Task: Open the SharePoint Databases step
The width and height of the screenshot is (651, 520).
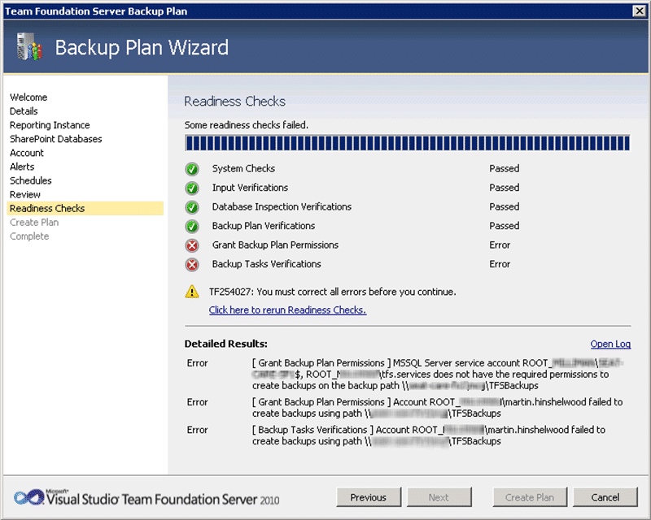Action: (x=55, y=139)
